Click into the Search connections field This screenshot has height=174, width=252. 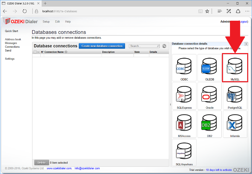click(143, 46)
